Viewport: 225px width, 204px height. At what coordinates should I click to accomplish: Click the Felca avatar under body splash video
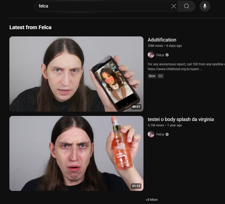[151, 134]
